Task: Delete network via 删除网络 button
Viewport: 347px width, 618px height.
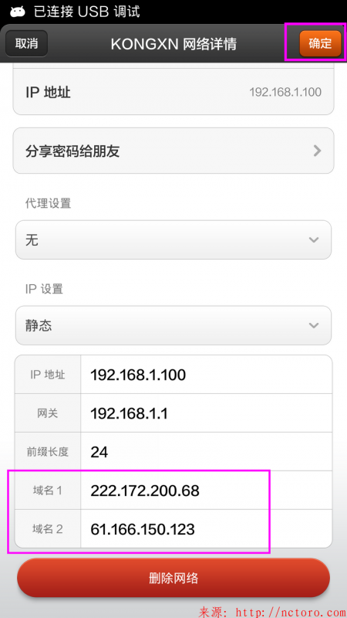Action: point(173,578)
